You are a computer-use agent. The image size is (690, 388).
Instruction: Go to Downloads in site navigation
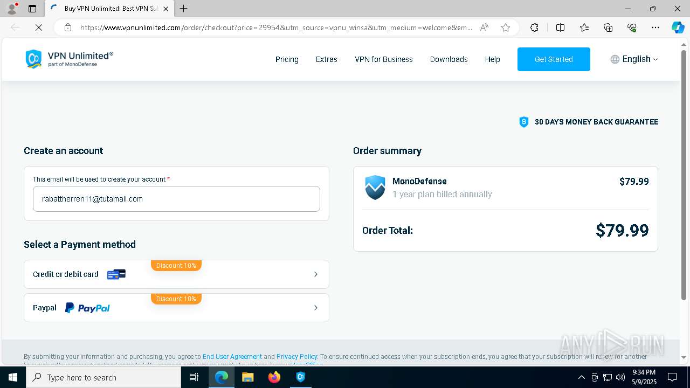click(x=448, y=59)
